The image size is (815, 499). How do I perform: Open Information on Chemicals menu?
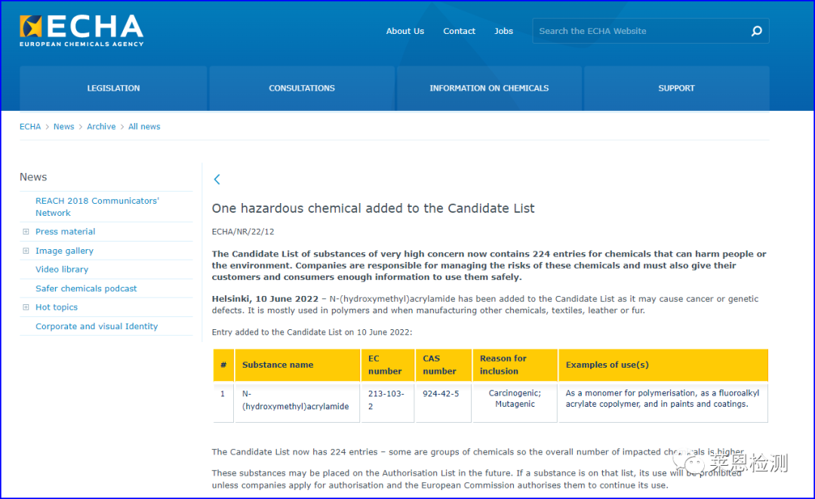pyautogui.click(x=489, y=88)
